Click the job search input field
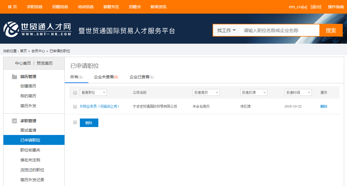 coord(280,30)
